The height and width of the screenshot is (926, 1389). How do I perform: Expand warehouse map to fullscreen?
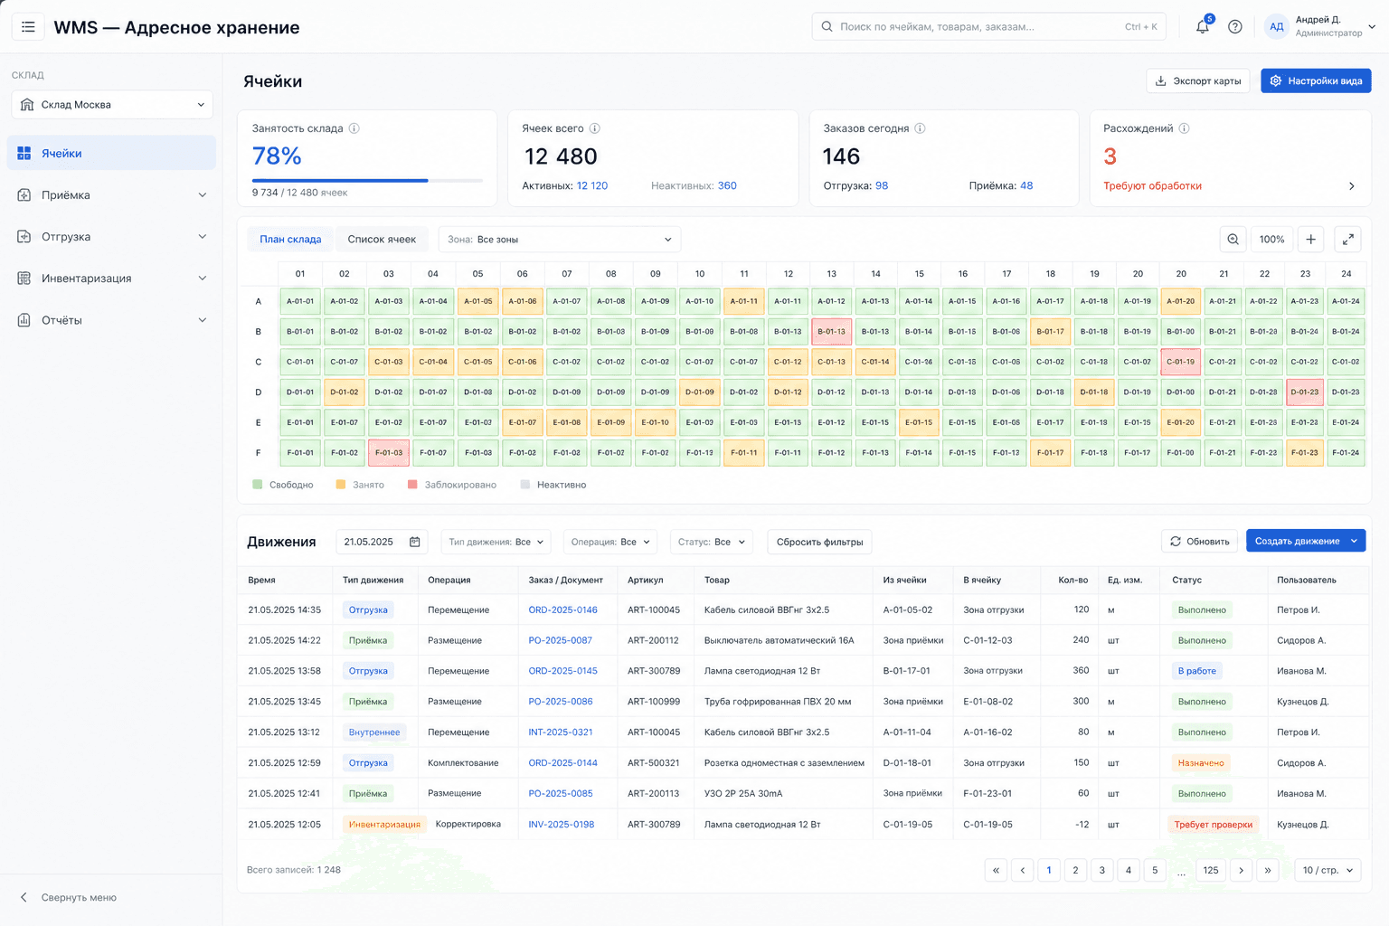pos(1347,240)
